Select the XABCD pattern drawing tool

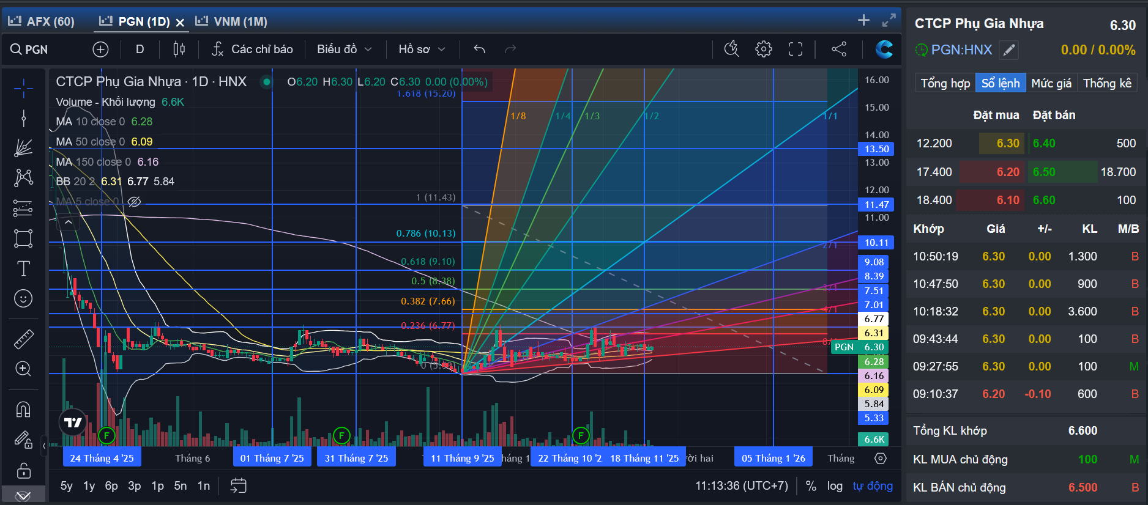point(23,178)
